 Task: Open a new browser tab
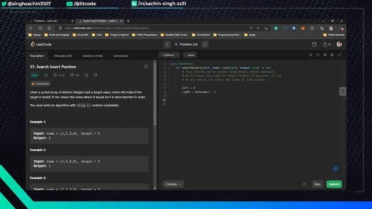pyautogui.click(x=128, y=21)
